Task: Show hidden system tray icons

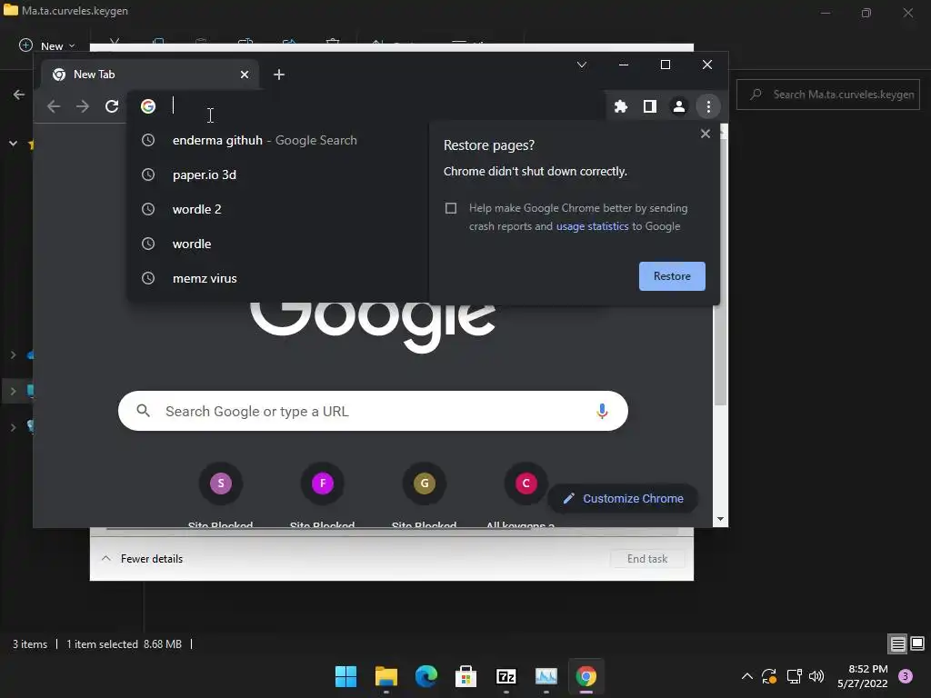Action: 747,676
